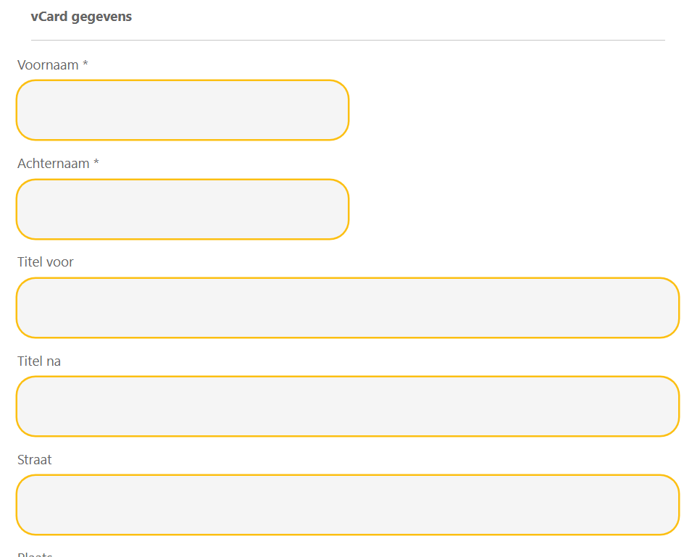
Task: Click the Straat field label
Action: 34,458
